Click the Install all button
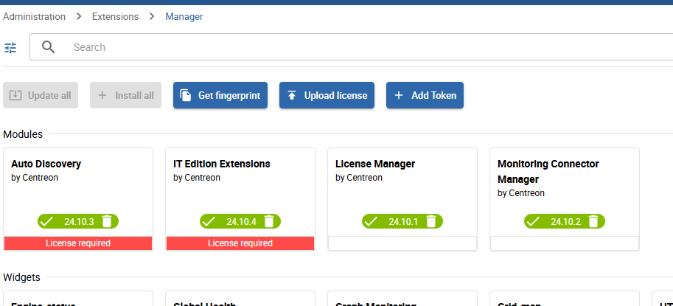The image size is (673, 306). [x=126, y=95]
